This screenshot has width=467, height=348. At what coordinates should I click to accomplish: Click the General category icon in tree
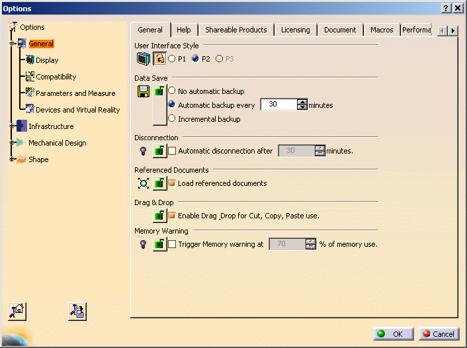click(22, 44)
